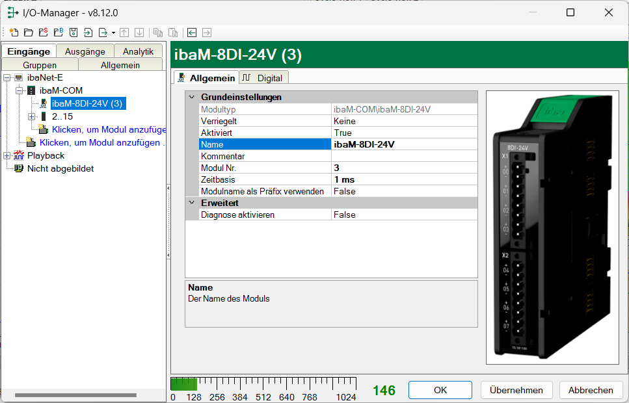Click the paste toolbar icon

click(173, 32)
